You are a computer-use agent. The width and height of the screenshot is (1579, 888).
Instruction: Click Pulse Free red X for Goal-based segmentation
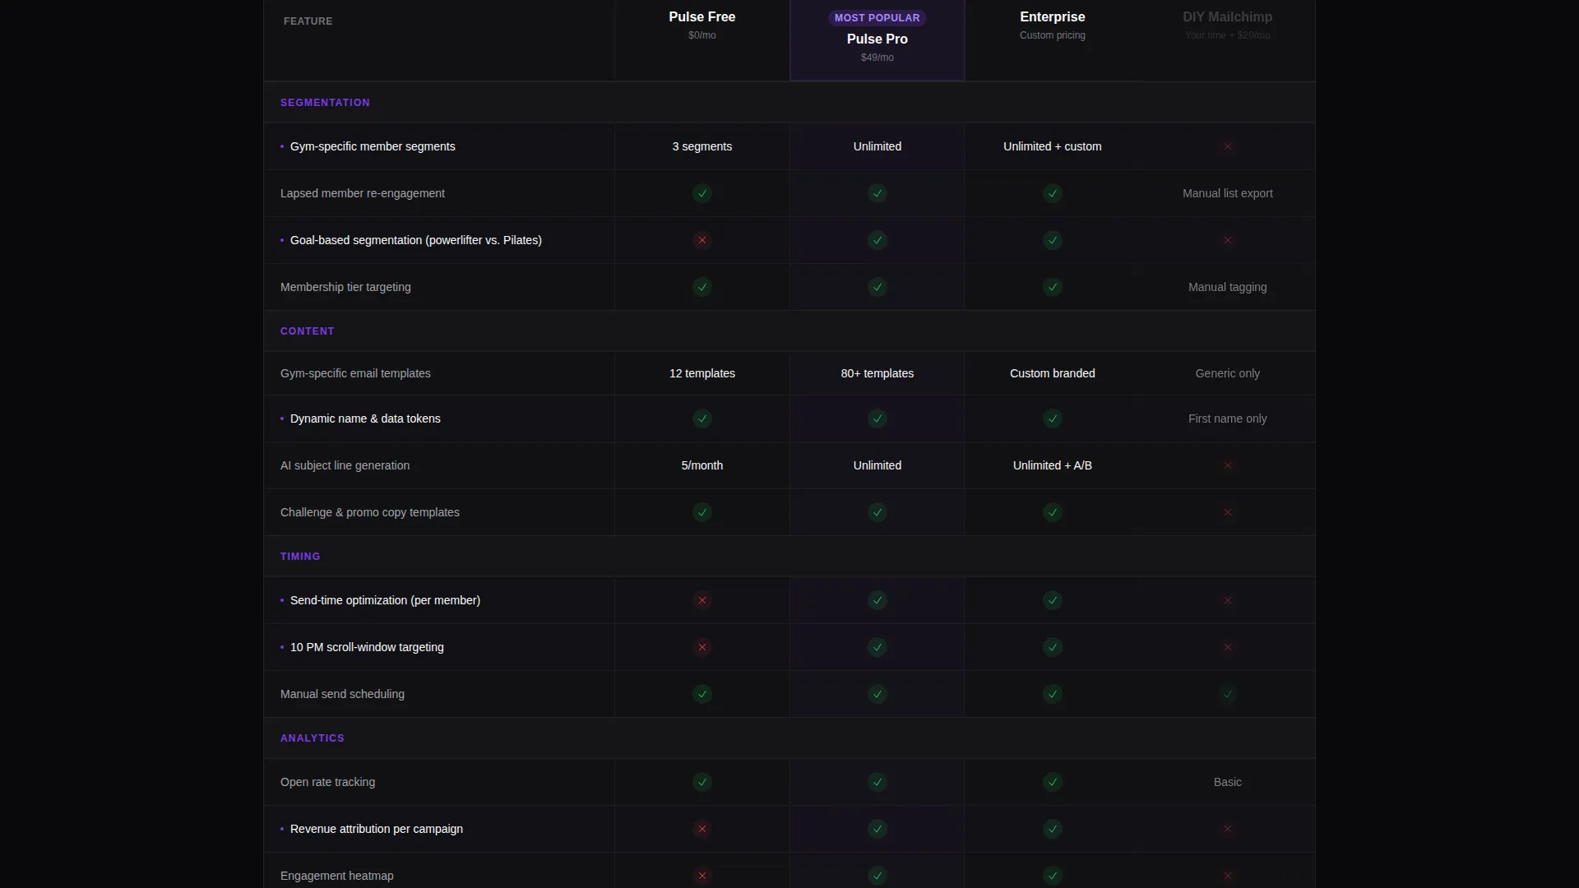coord(702,240)
